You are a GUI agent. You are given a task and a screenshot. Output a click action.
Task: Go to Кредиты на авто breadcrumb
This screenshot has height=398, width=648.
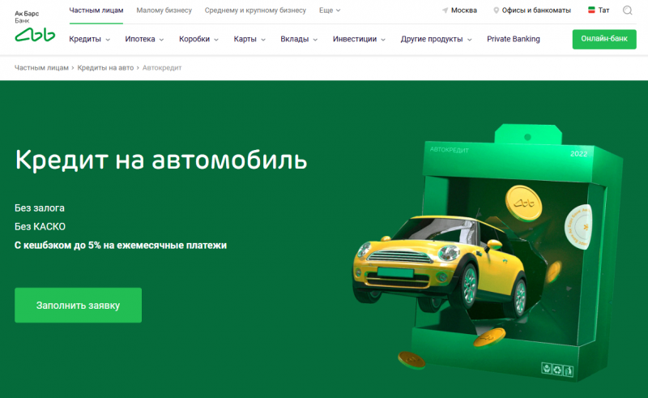(x=105, y=67)
